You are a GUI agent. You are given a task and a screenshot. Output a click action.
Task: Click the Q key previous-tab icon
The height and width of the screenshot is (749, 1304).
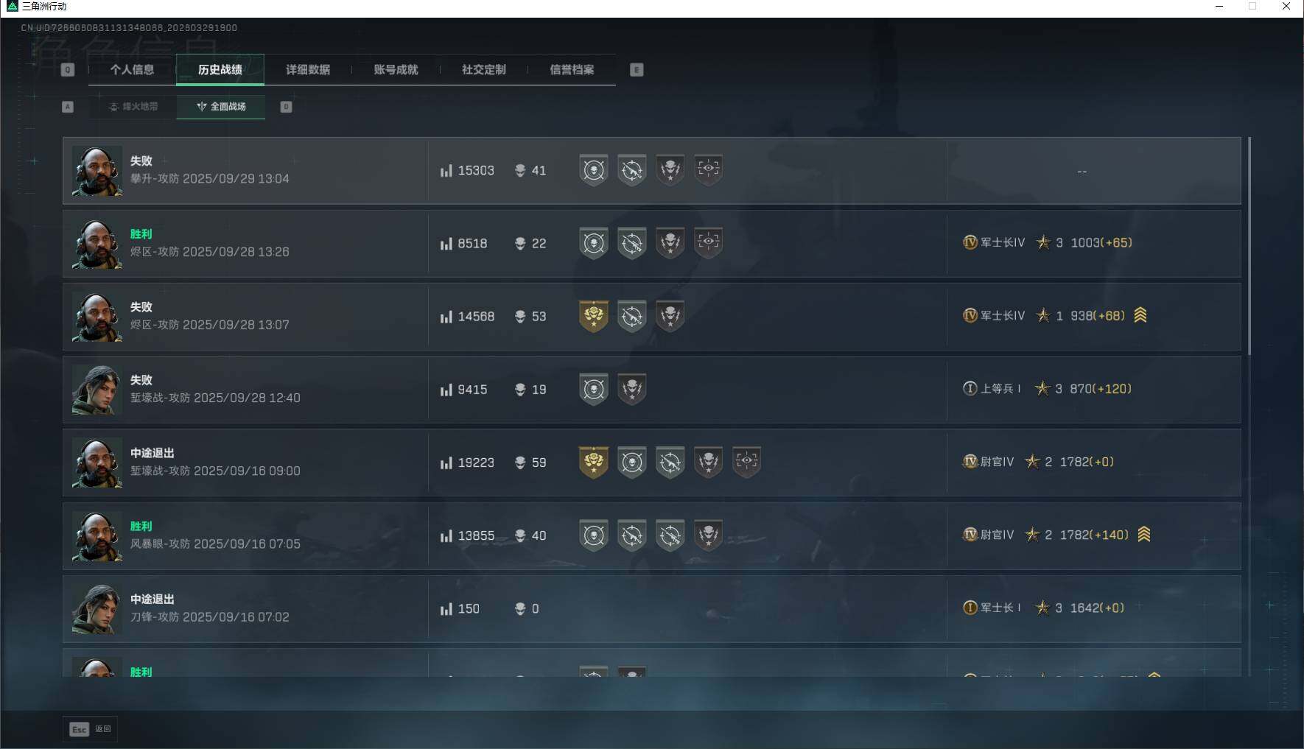[68, 70]
